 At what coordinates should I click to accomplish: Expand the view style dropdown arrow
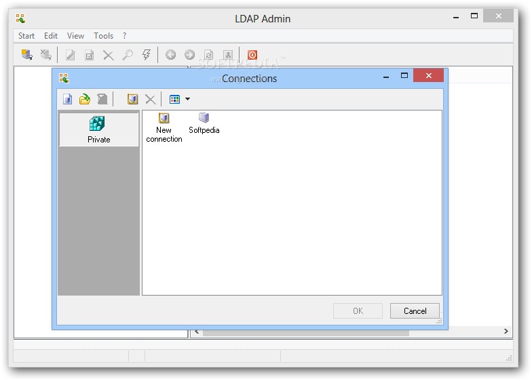[187, 99]
